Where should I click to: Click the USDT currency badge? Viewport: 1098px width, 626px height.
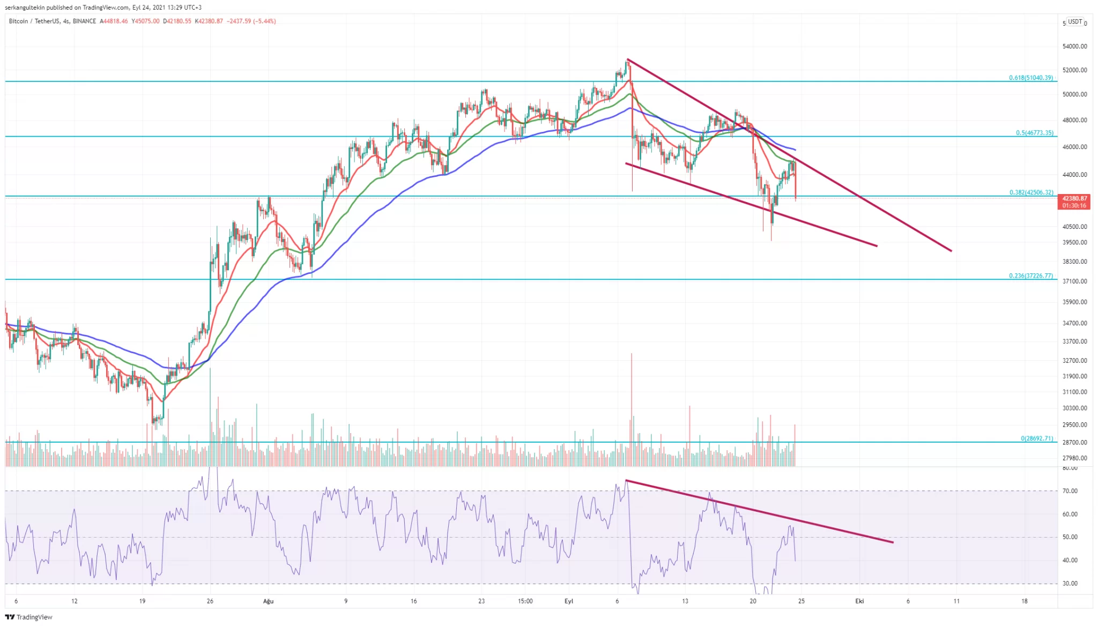[1075, 21]
